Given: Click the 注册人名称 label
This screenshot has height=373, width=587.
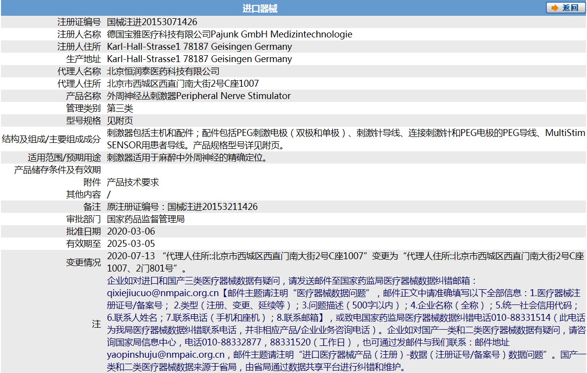Looking at the screenshot, I should click(79, 34).
